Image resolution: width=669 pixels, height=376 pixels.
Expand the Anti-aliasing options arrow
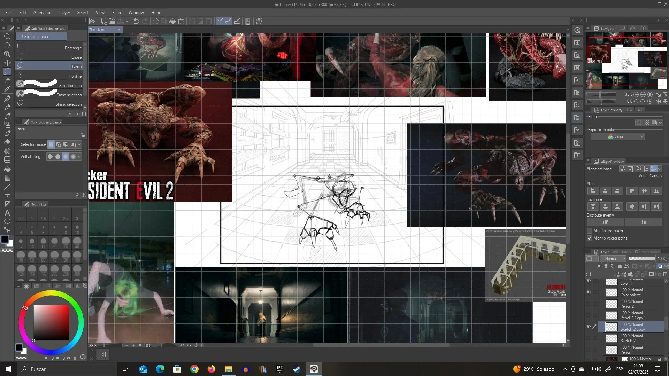[79, 157]
